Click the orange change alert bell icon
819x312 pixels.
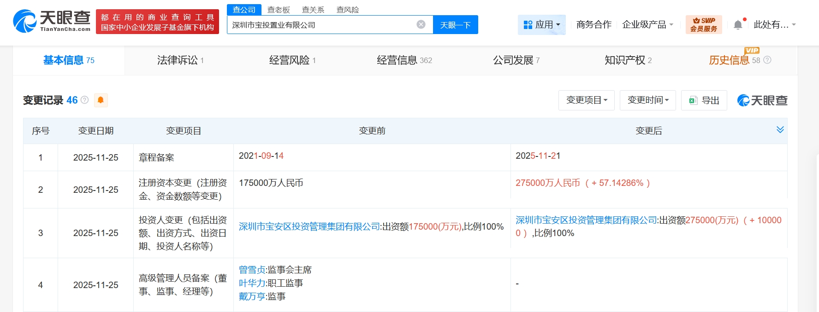101,100
